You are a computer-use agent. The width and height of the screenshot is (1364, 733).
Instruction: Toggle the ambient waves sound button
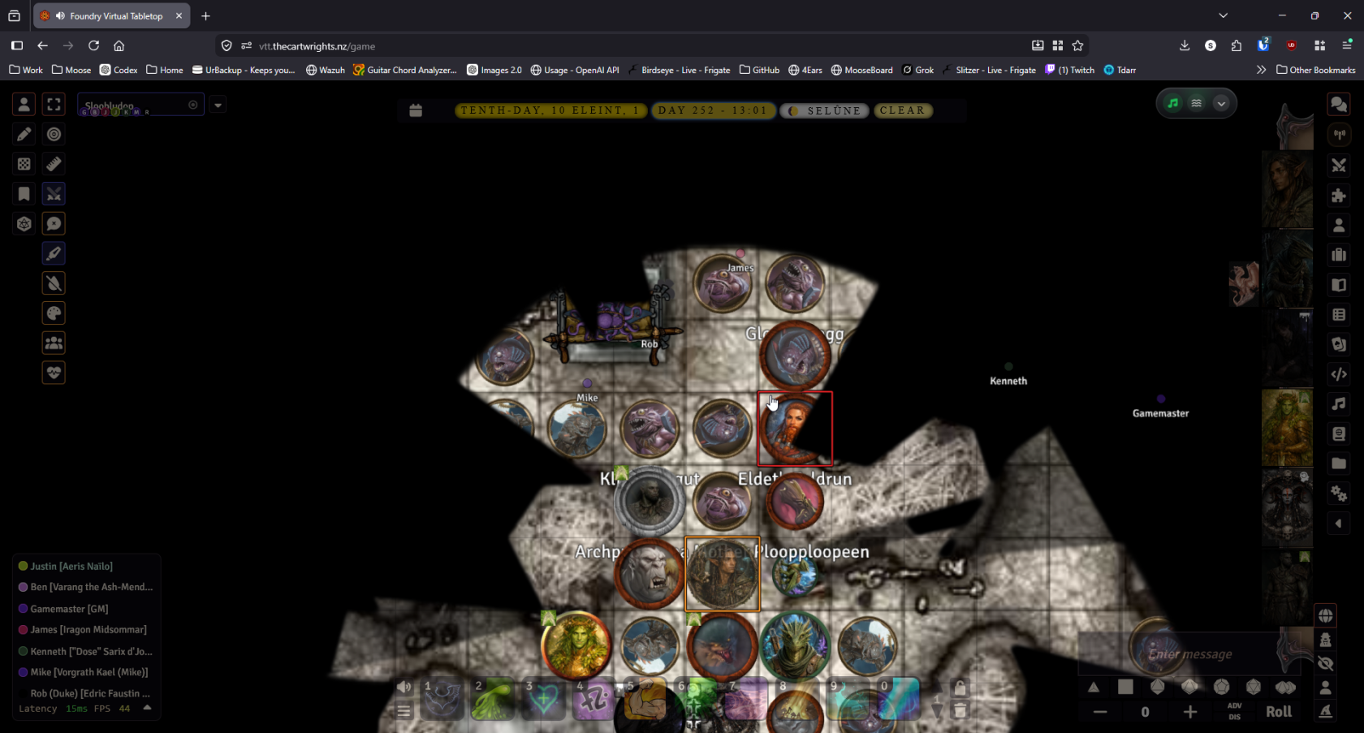(1196, 103)
